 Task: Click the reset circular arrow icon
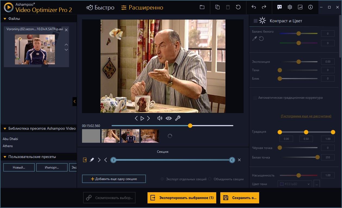pos(238,7)
